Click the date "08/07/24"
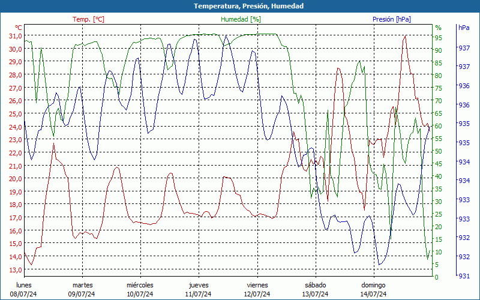This screenshot has height=300, width=480. (x=23, y=294)
